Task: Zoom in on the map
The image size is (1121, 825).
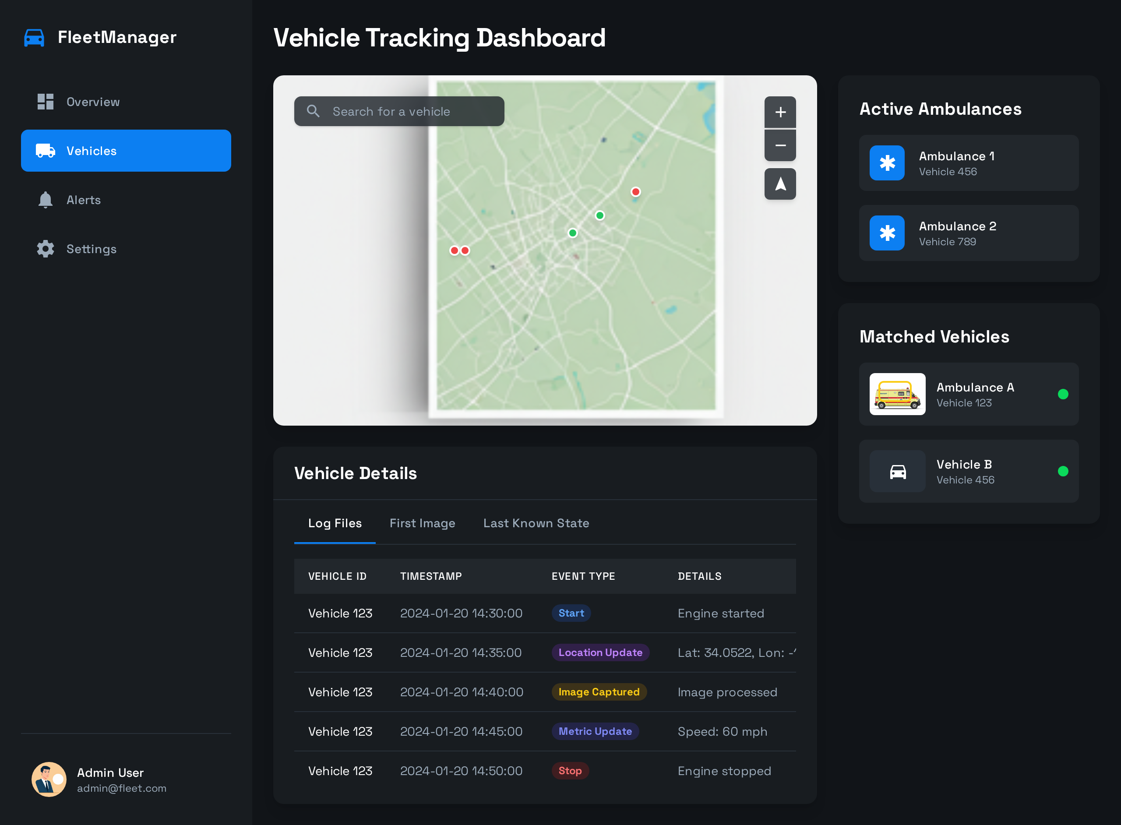Action: 780,113
